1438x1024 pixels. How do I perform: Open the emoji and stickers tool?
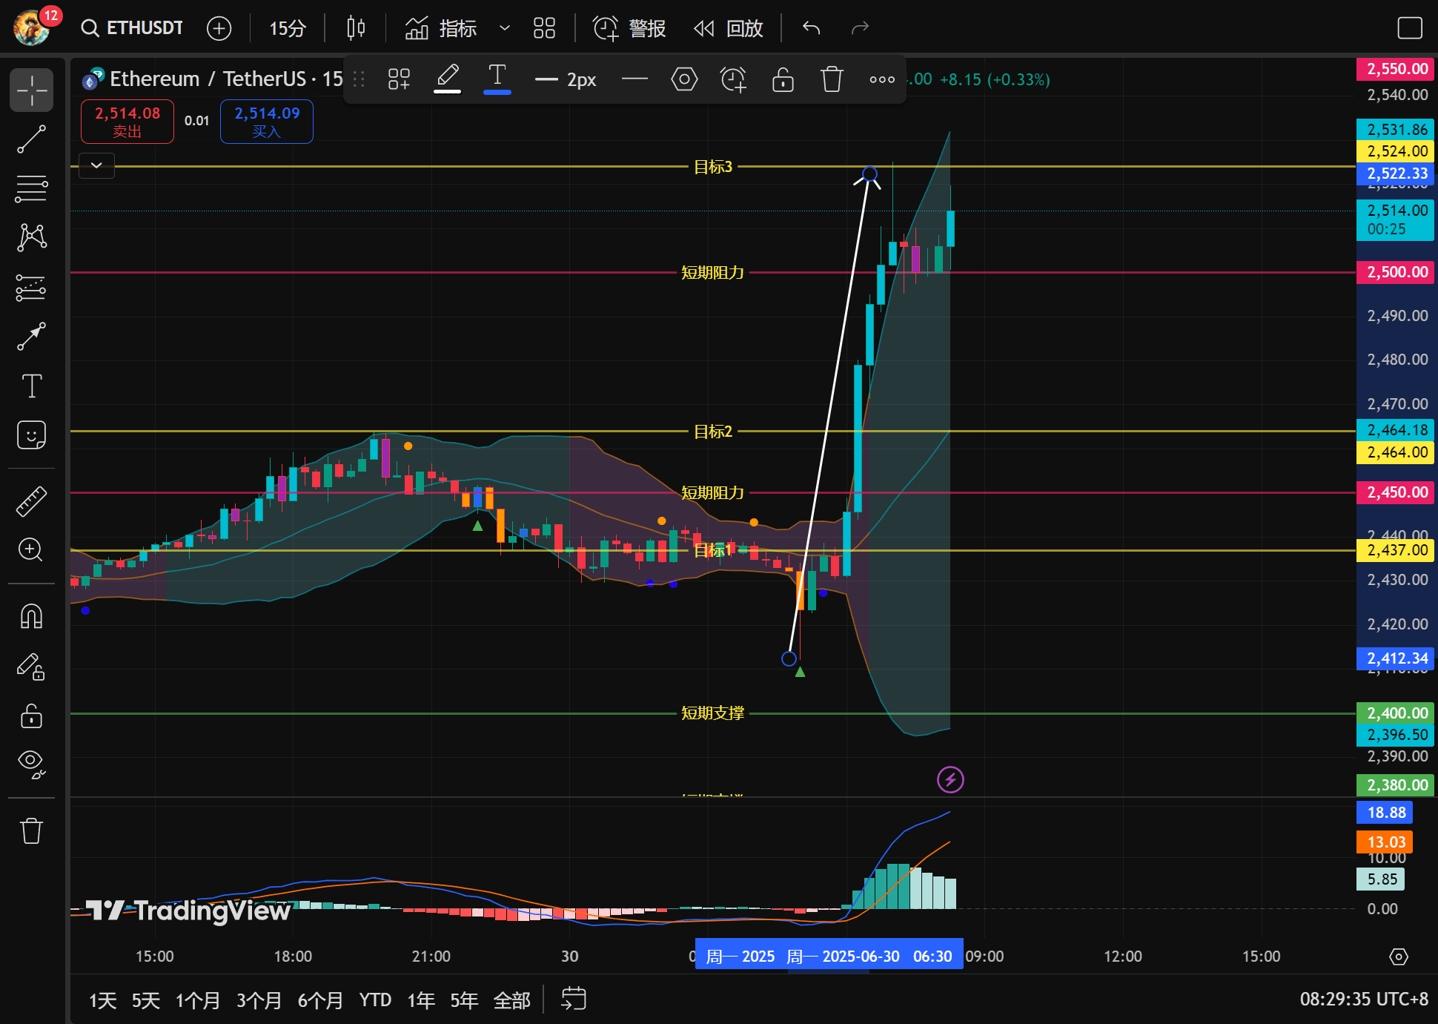[31, 435]
